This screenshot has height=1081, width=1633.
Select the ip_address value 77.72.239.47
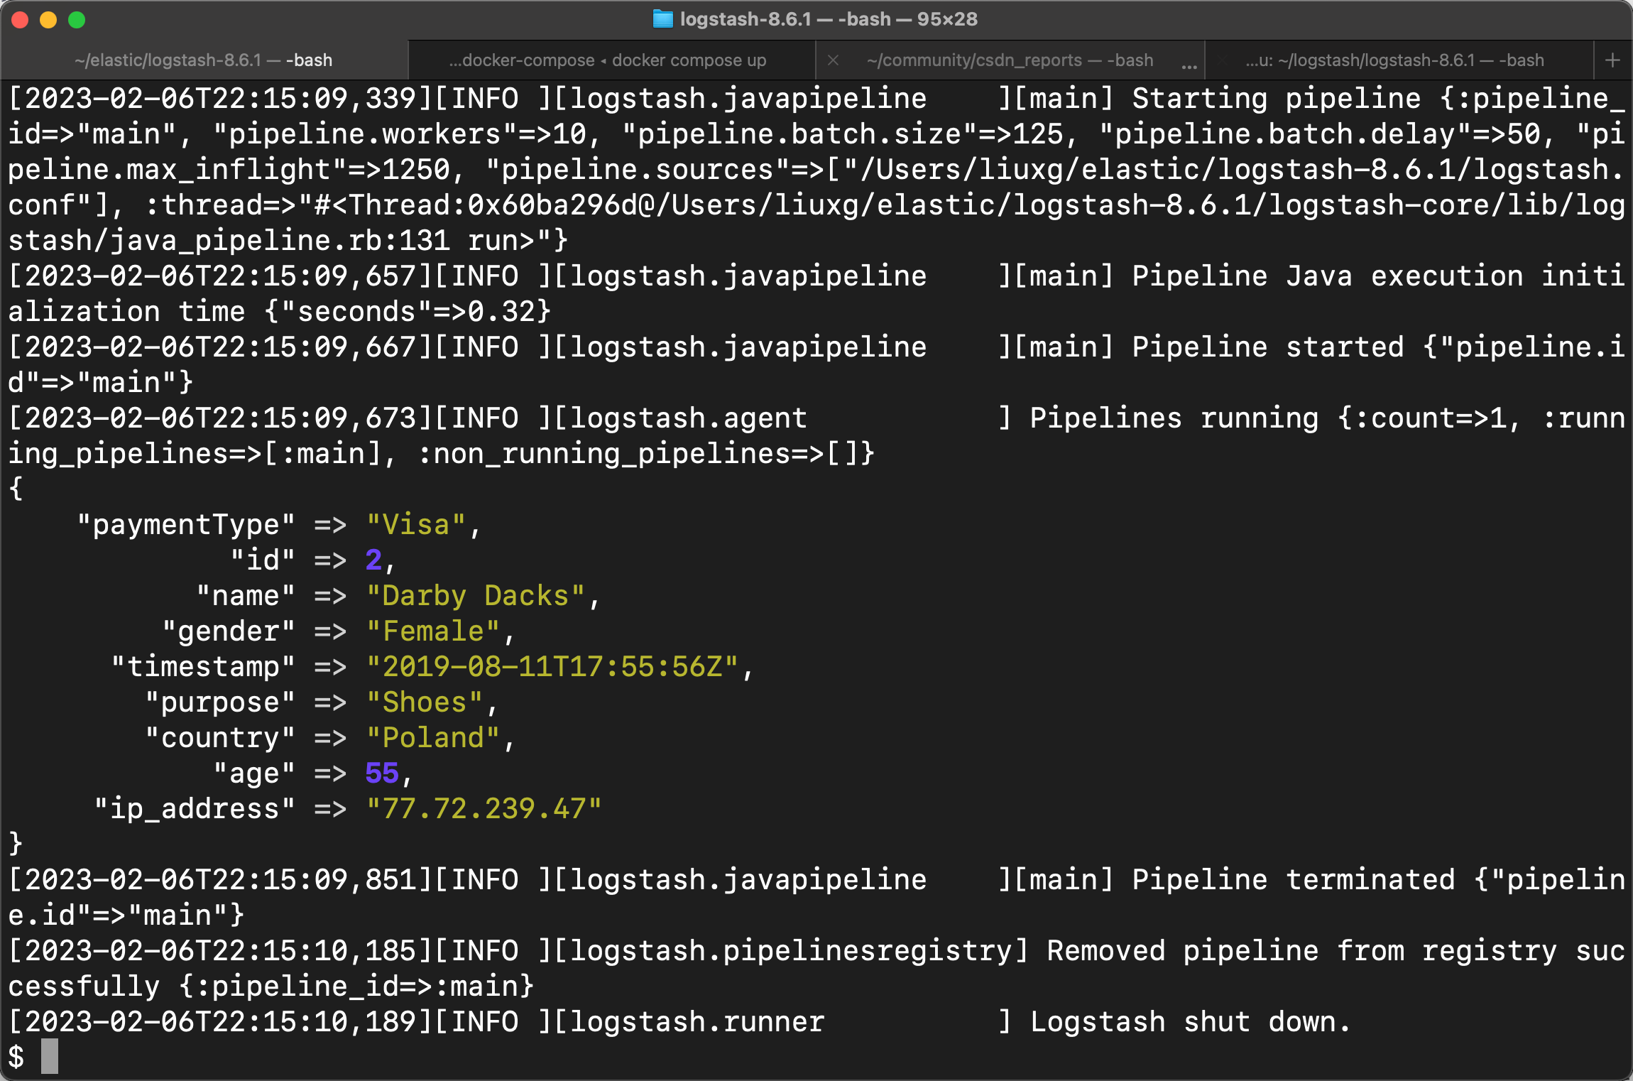[485, 808]
